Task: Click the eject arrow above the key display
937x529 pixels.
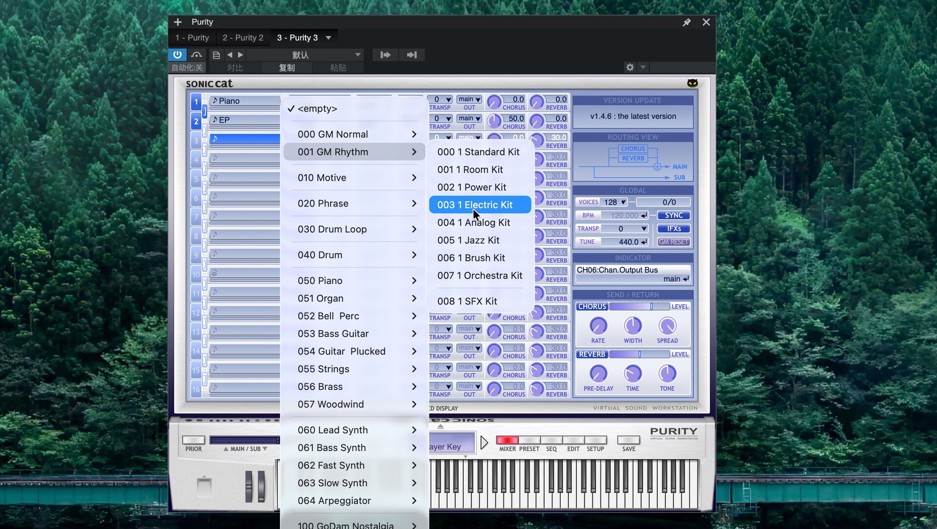Action: [441, 426]
